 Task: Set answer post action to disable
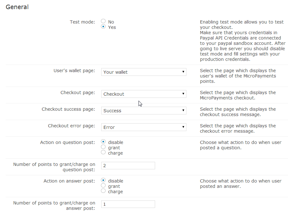click(103, 181)
